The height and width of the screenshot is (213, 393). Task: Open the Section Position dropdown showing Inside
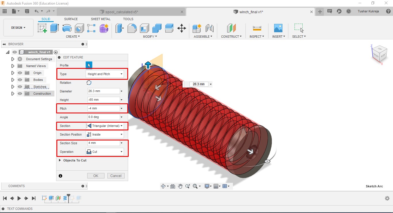click(105, 134)
